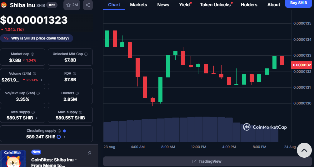This screenshot has width=314, height=167.
Task: Open the About tab
Action: coord(274,5)
